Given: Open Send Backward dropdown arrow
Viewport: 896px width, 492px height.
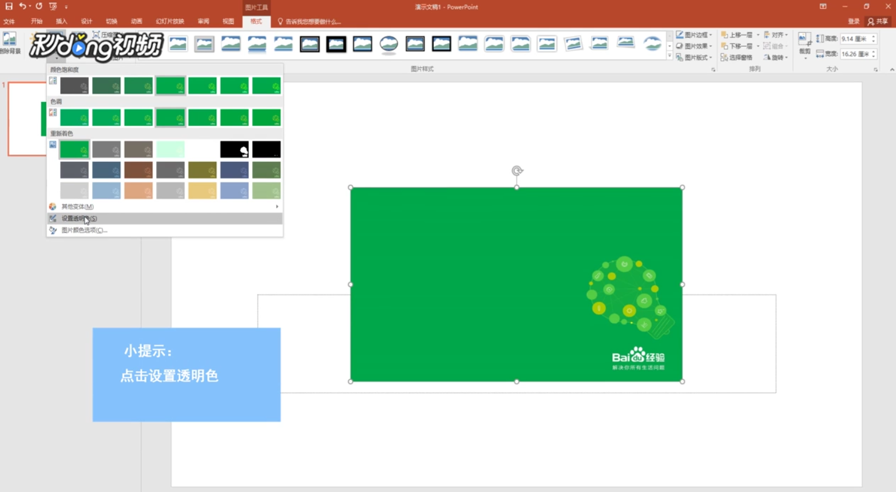Looking at the screenshot, I should (x=758, y=46).
